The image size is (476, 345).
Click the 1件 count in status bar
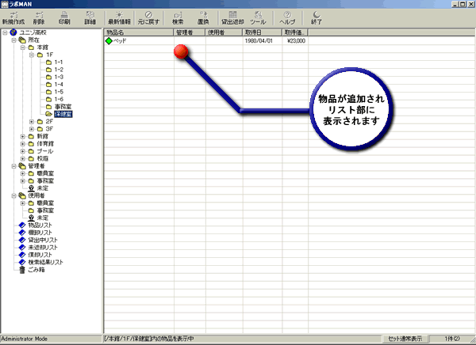pos(452,339)
